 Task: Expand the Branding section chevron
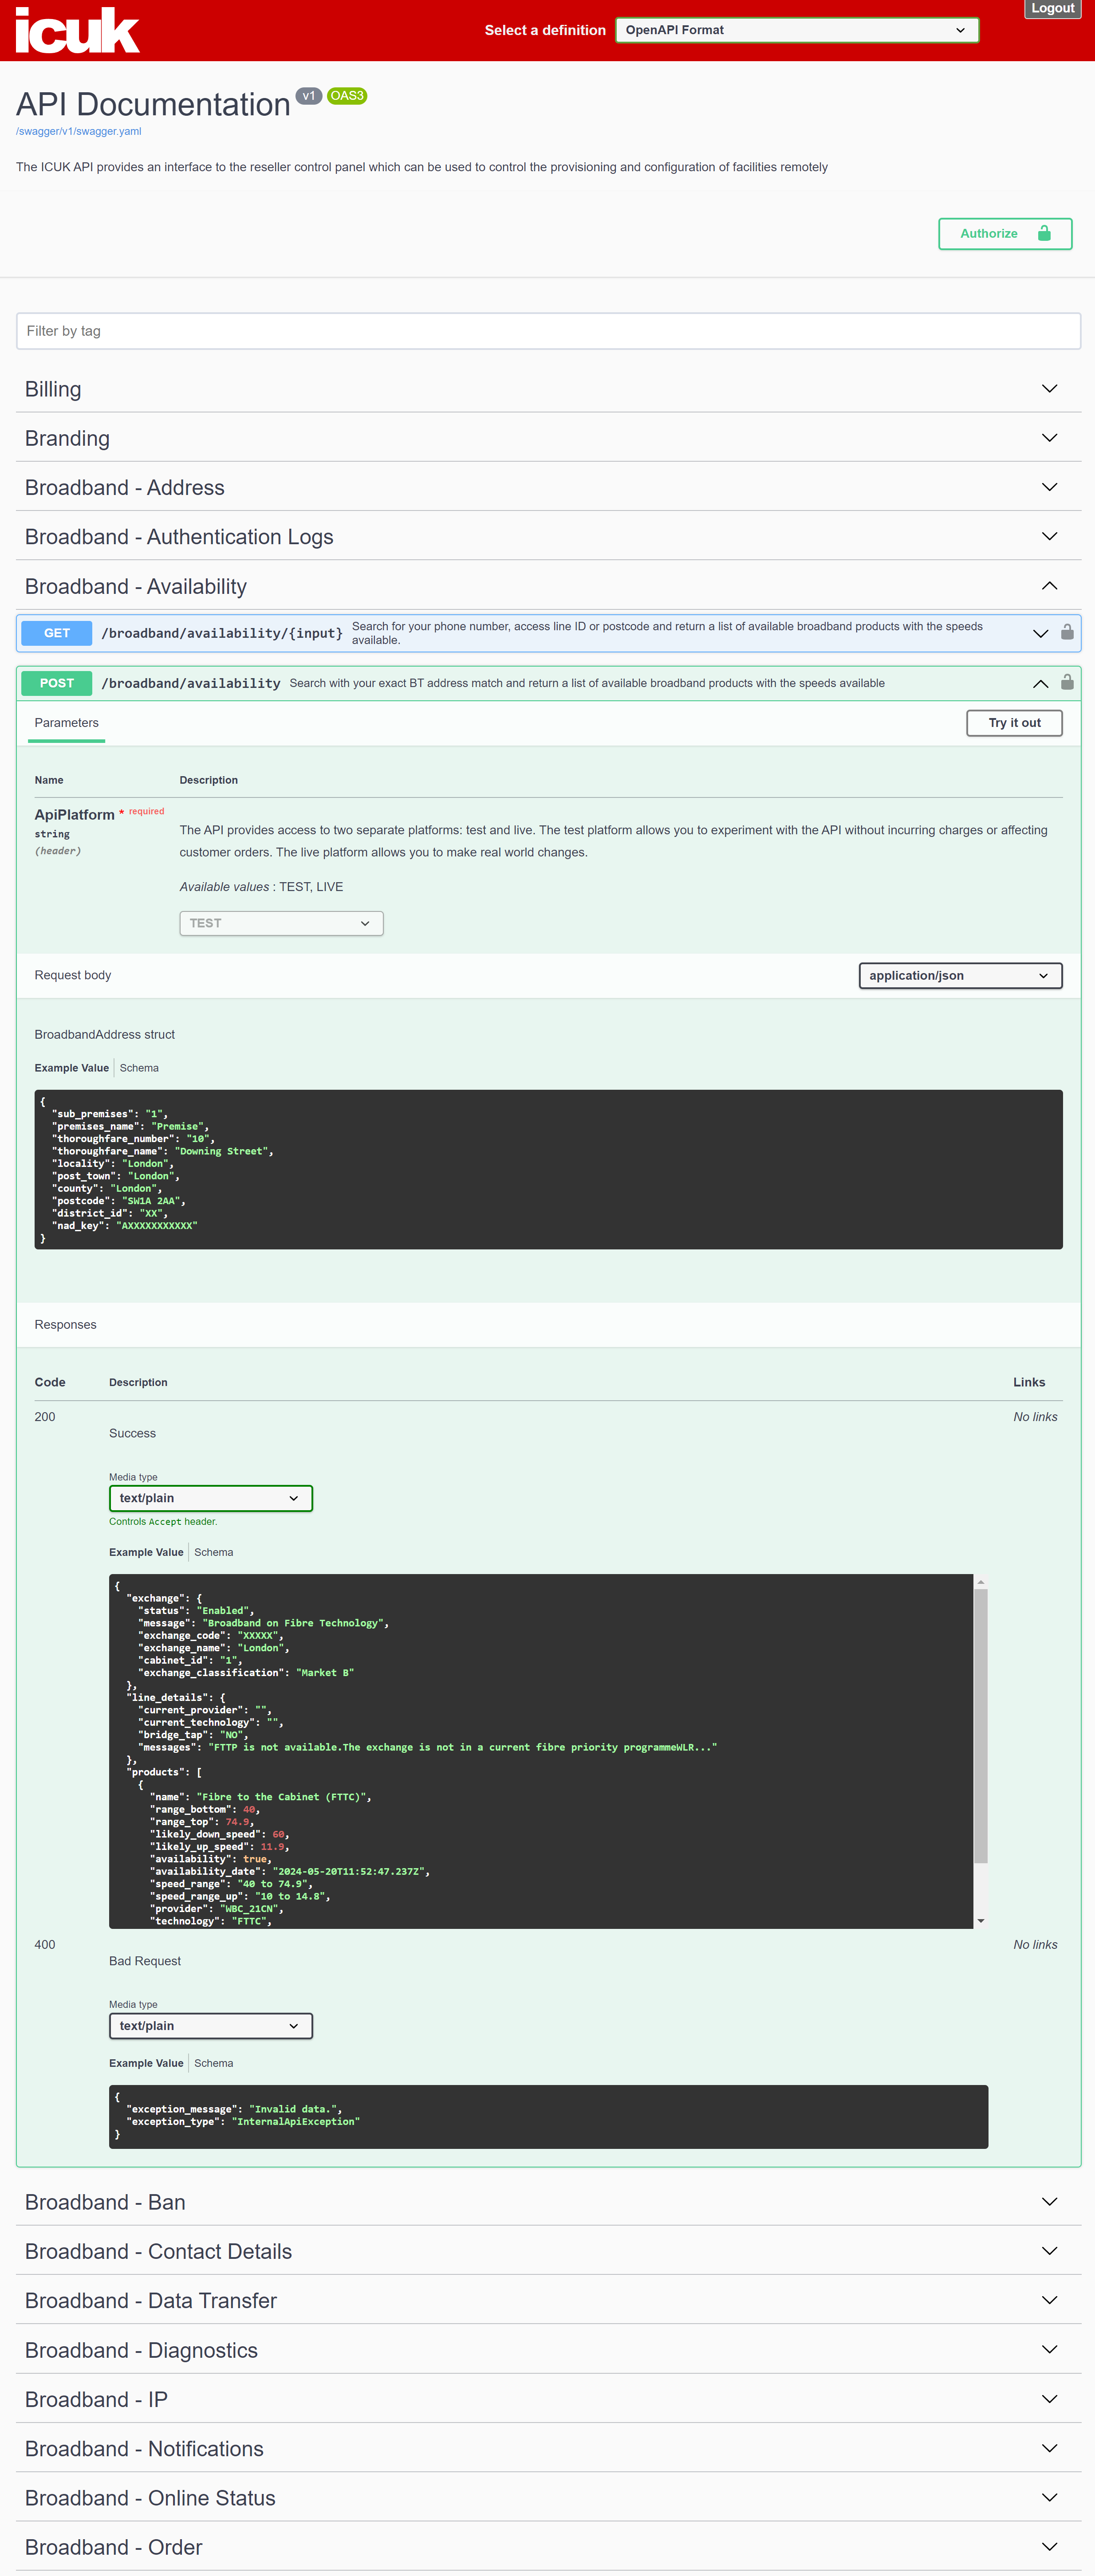pyautogui.click(x=1049, y=438)
